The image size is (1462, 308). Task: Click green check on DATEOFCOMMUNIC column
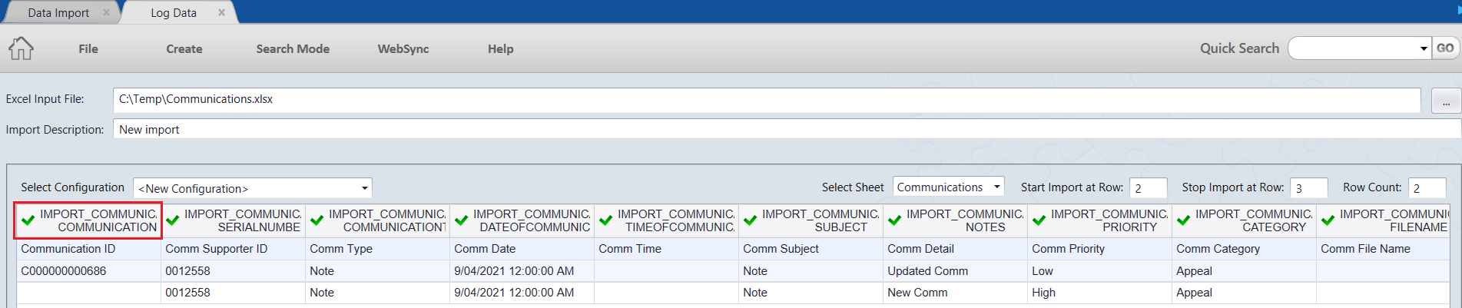[462, 220]
